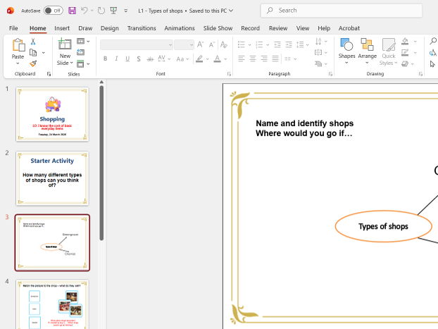Open the font size dropdown

point(192,44)
